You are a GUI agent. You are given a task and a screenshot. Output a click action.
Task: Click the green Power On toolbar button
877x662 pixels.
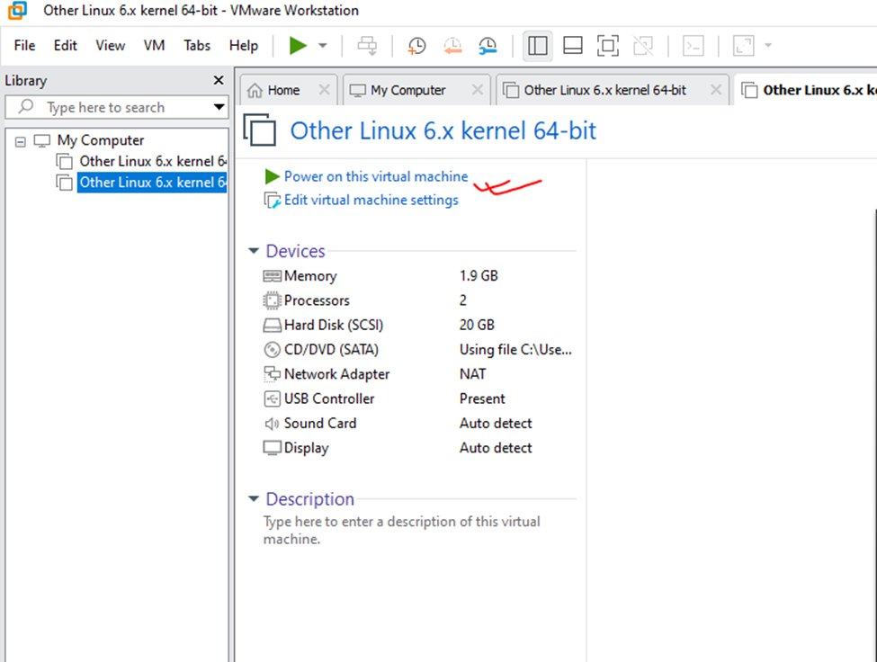point(298,46)
